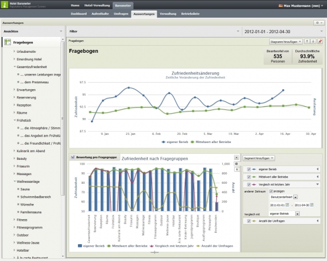Viewport: 327px width, 261px height.
Task: Open Segment hinzufügen dropdown
Action: (258, 158)
